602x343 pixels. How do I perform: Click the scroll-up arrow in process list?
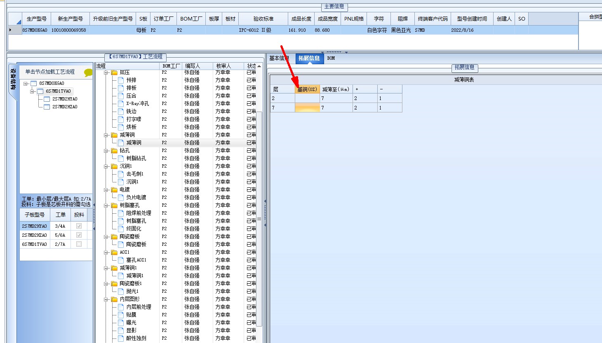click(x=259, y=66)
